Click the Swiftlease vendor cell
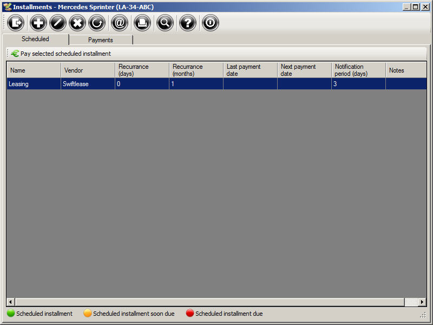 click(88, 84)
